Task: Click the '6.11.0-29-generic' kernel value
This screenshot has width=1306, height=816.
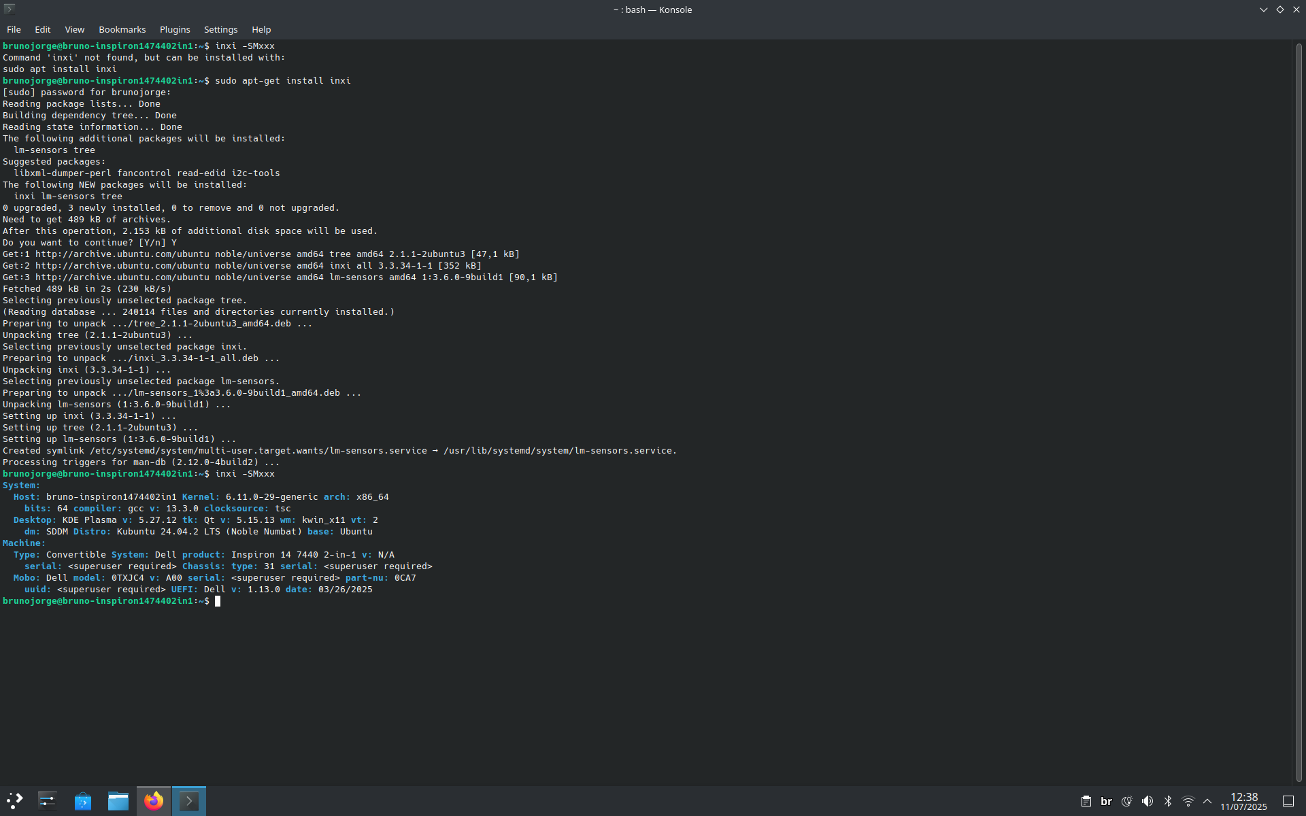Action: click(x=272, y=497)
